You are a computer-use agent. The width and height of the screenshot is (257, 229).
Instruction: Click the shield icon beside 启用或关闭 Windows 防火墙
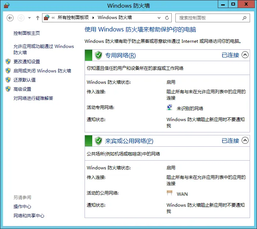[x=8, y=71]
